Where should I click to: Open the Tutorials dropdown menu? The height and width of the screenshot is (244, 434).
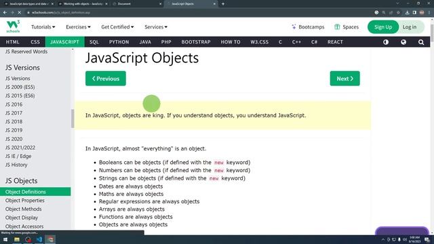[43, 27]
